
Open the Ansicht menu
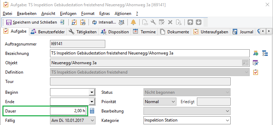point(48,14)
